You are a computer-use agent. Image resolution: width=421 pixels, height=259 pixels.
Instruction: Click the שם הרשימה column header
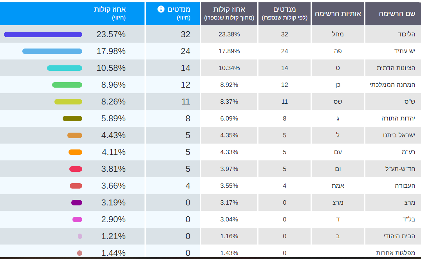tap(392, 14)
